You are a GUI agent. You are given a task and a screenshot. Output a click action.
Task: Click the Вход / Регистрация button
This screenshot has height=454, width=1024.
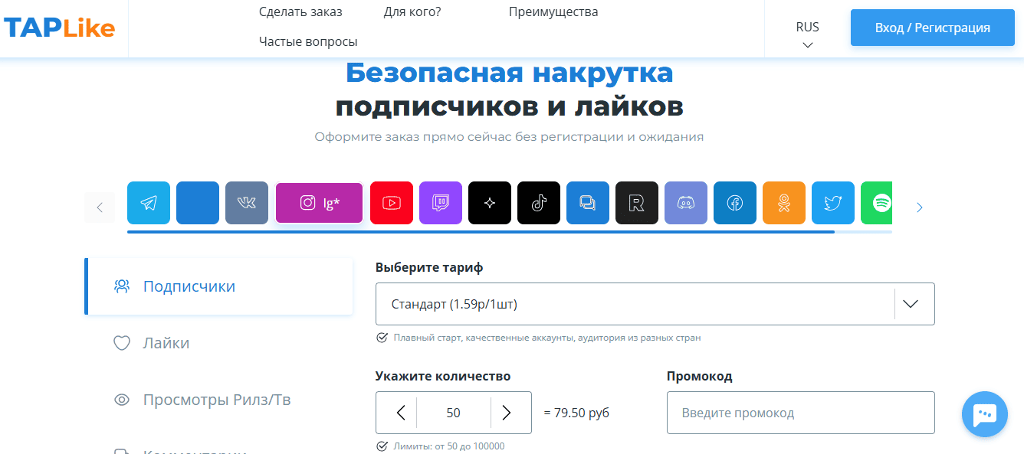point(933,28)
